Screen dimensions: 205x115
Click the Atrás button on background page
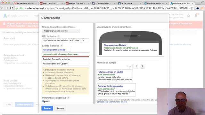click(9, 104)
